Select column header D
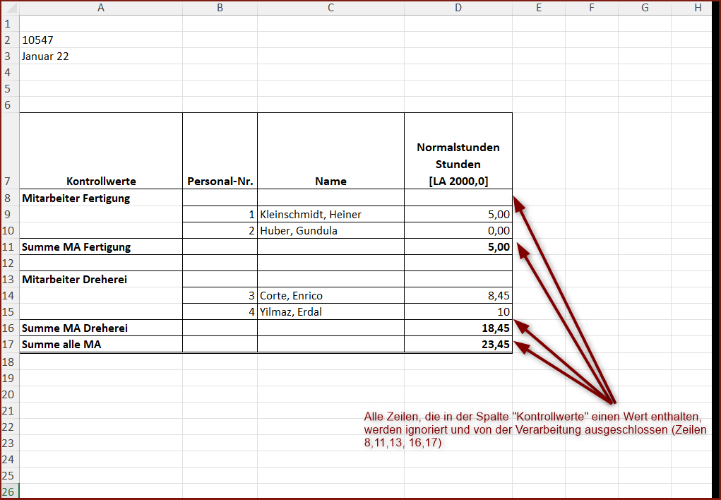Image resolution: width=721 pixels, height=500 pixels. [x=458, y=8]
